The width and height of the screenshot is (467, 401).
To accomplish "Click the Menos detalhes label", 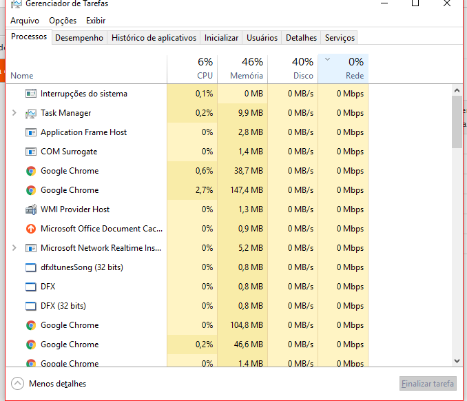I will [57, 384].
